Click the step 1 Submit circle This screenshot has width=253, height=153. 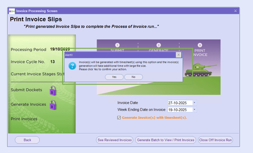[x=117, y=45]
